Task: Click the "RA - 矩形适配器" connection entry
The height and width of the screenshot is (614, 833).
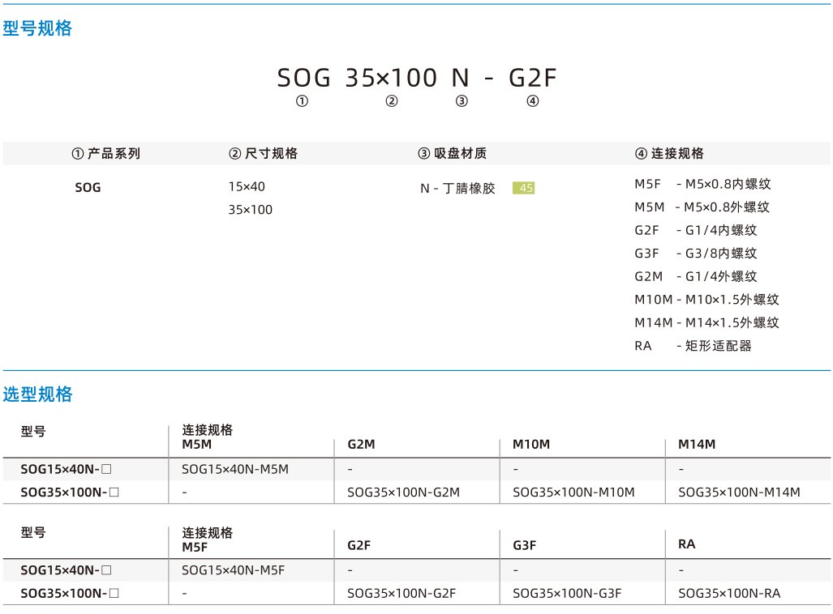Action: coord(693,346)
